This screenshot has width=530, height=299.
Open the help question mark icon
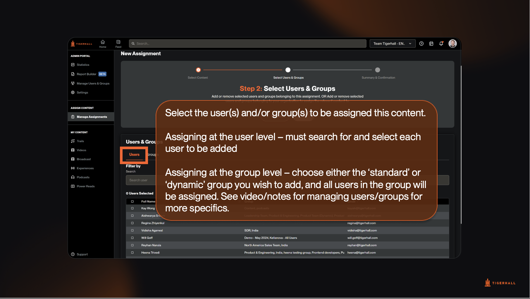tap(421, 44)
